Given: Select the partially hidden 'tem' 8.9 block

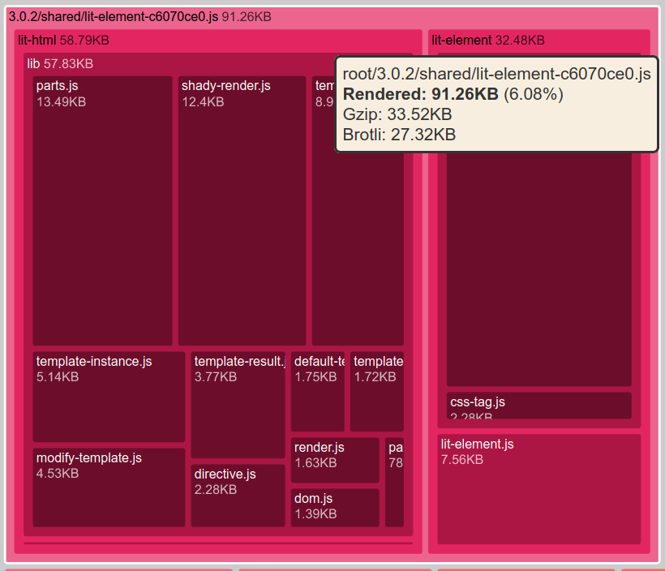Looking at the screenshot, I should [x=358, y=249].
